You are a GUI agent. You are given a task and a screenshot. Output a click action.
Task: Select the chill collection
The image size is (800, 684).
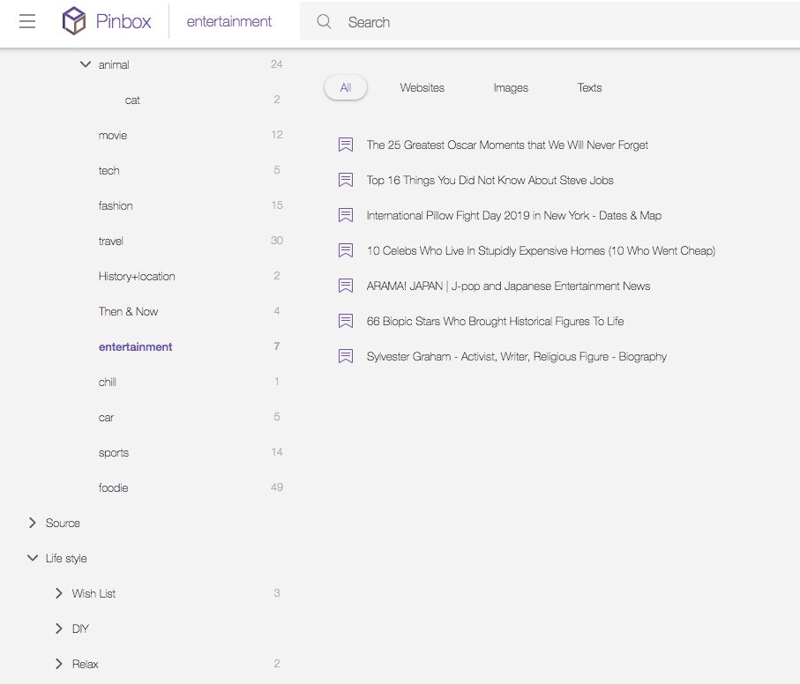(107, 382)
